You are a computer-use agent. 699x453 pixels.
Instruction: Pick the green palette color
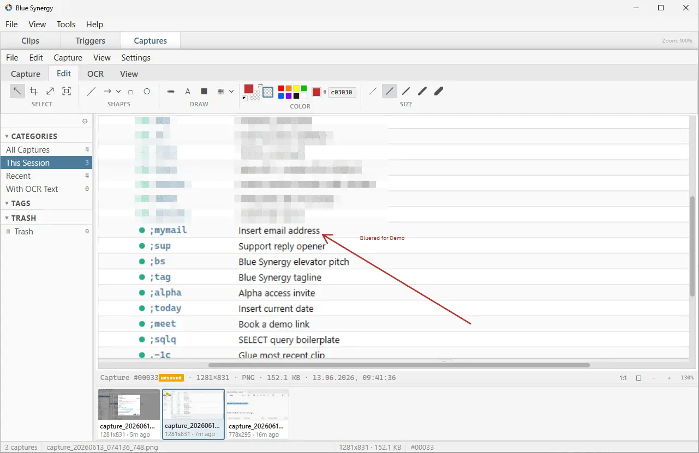[x=304, y=88]
